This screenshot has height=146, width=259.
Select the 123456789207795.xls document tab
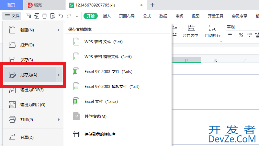tap(106, 5)
